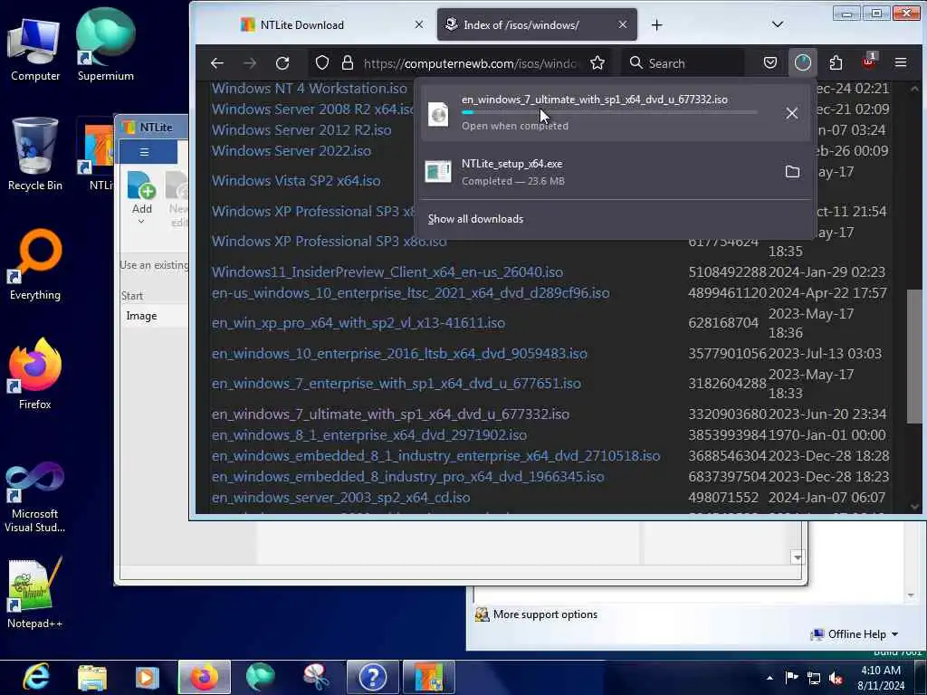Open a new Firefox tab
This screenshot has width=927, height=695.
tap(657, 24)
